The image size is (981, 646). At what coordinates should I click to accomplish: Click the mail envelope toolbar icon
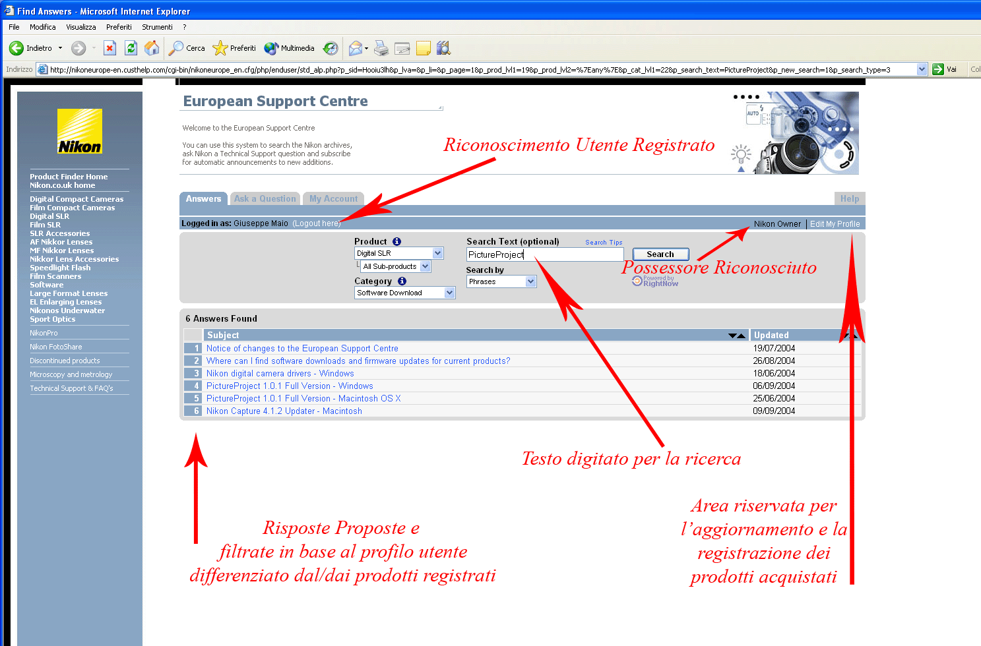(x=356, y=48)
